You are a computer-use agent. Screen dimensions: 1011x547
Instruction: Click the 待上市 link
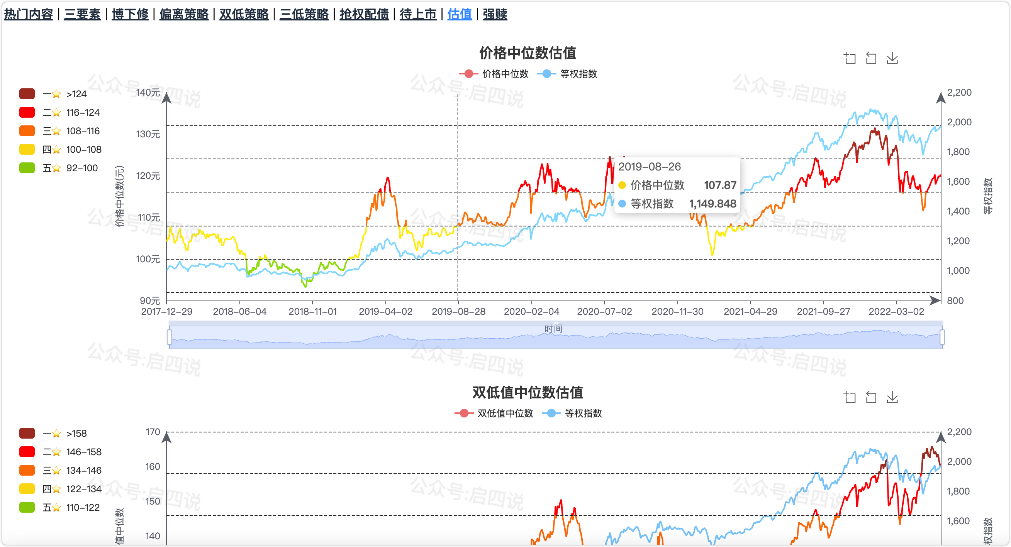point(417,15)
